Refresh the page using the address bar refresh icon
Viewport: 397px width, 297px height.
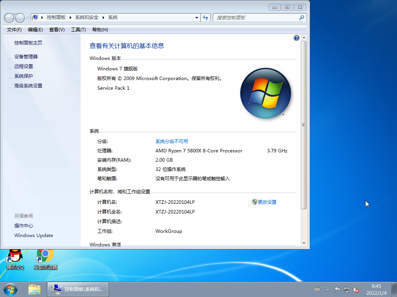(205, 17)
